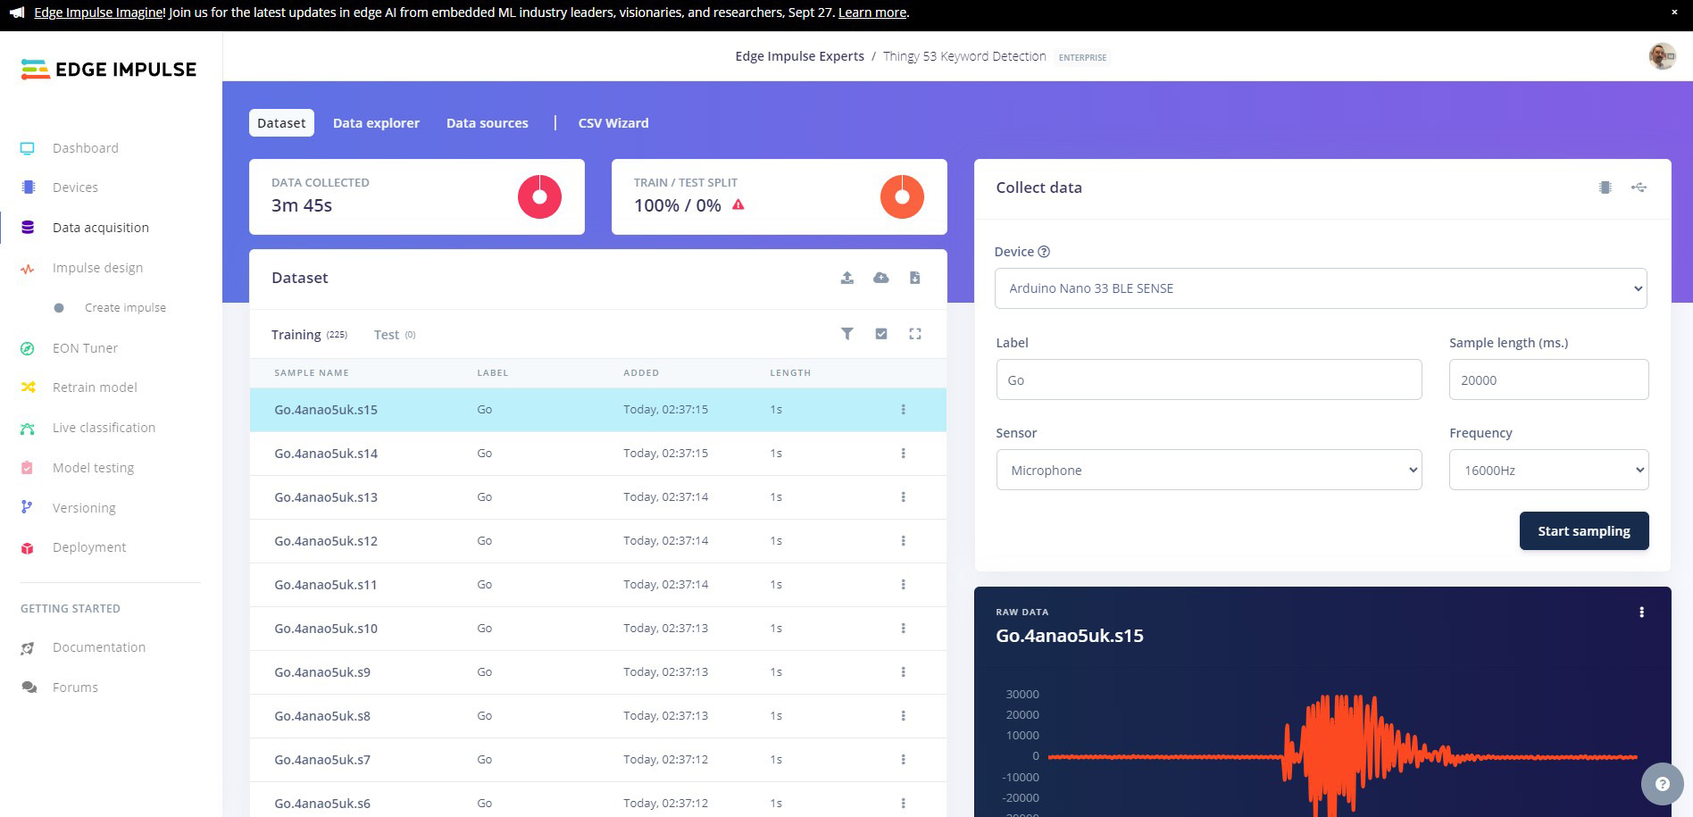Open the Sensor dropdown showing Microphone

[1209, 470]
